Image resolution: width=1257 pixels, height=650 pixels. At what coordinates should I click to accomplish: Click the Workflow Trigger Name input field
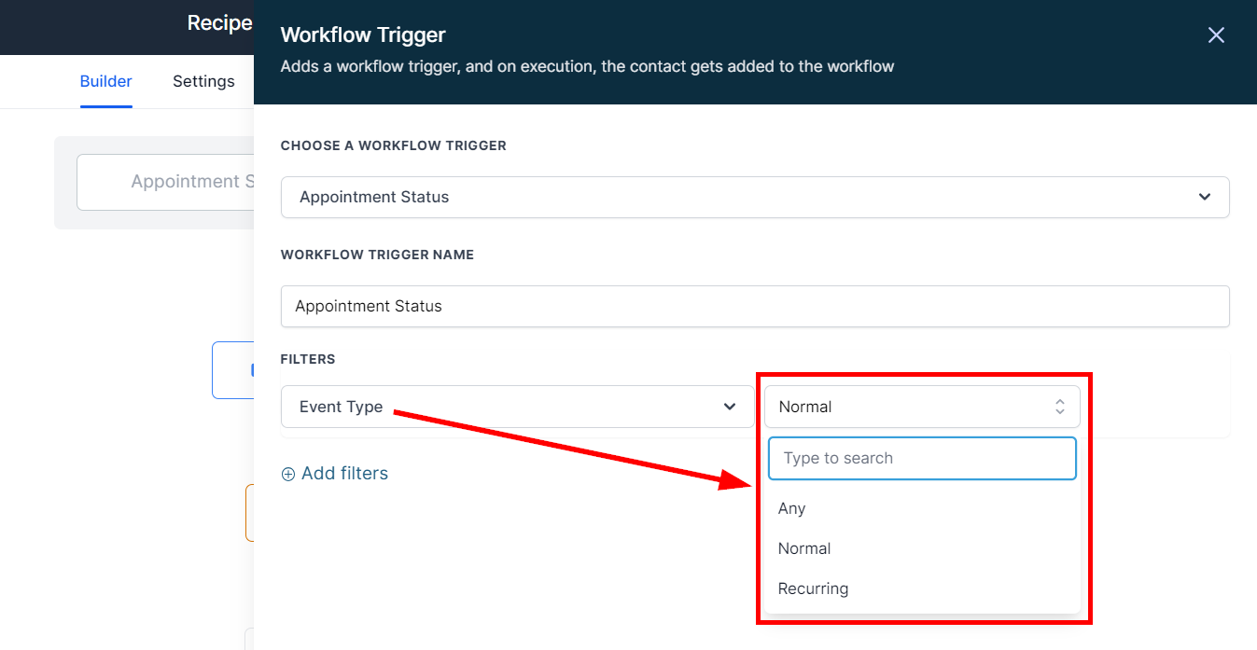(754, 306)
